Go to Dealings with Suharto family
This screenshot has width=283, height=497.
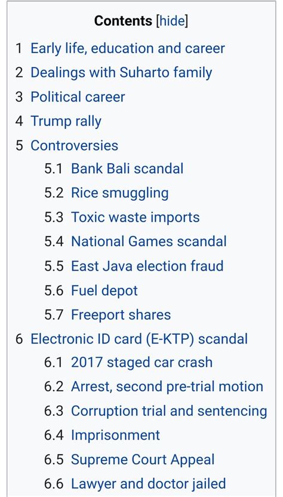click(x=121, y=73)
